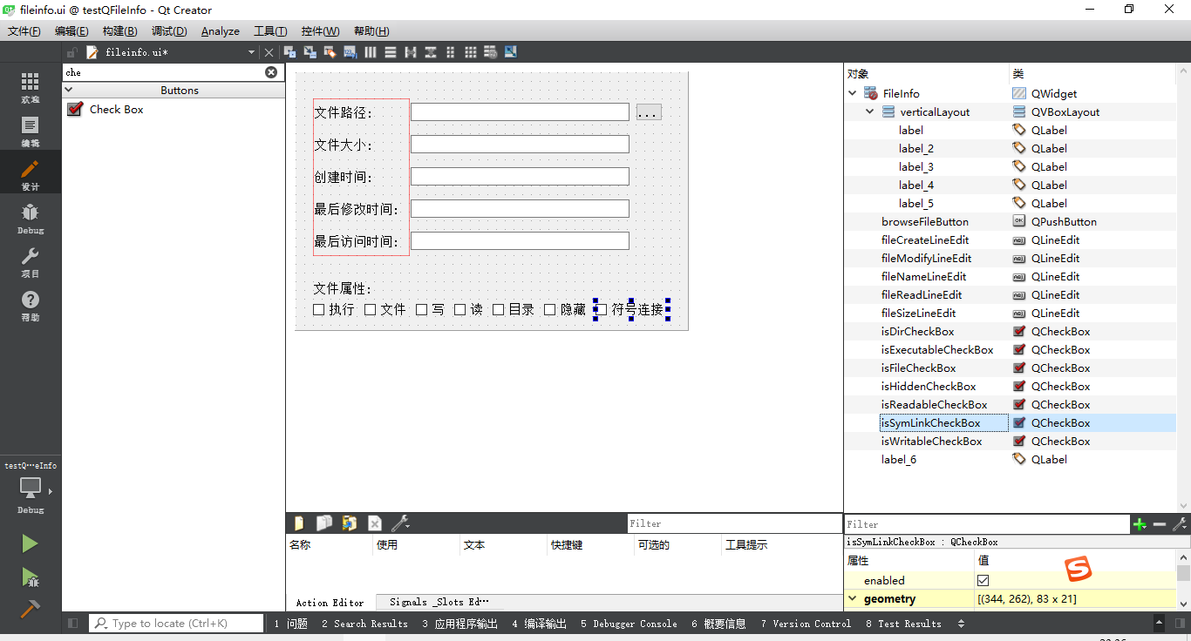Viewport: 1191px width, 641px height.
Task: Collapse the verticalLayout tree item
Action: click(x=868, y=111)
